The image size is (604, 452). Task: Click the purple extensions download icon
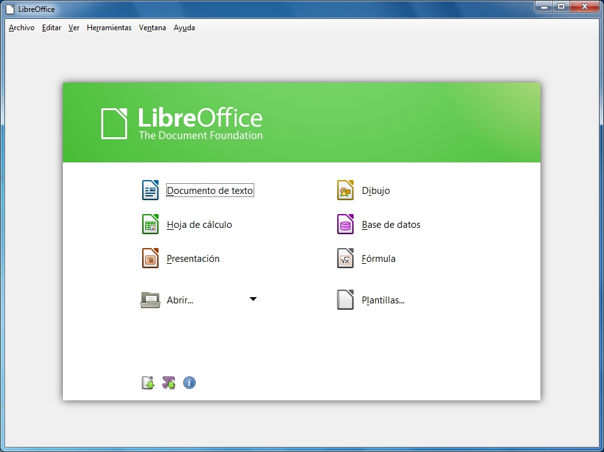(x=169, y=383)
